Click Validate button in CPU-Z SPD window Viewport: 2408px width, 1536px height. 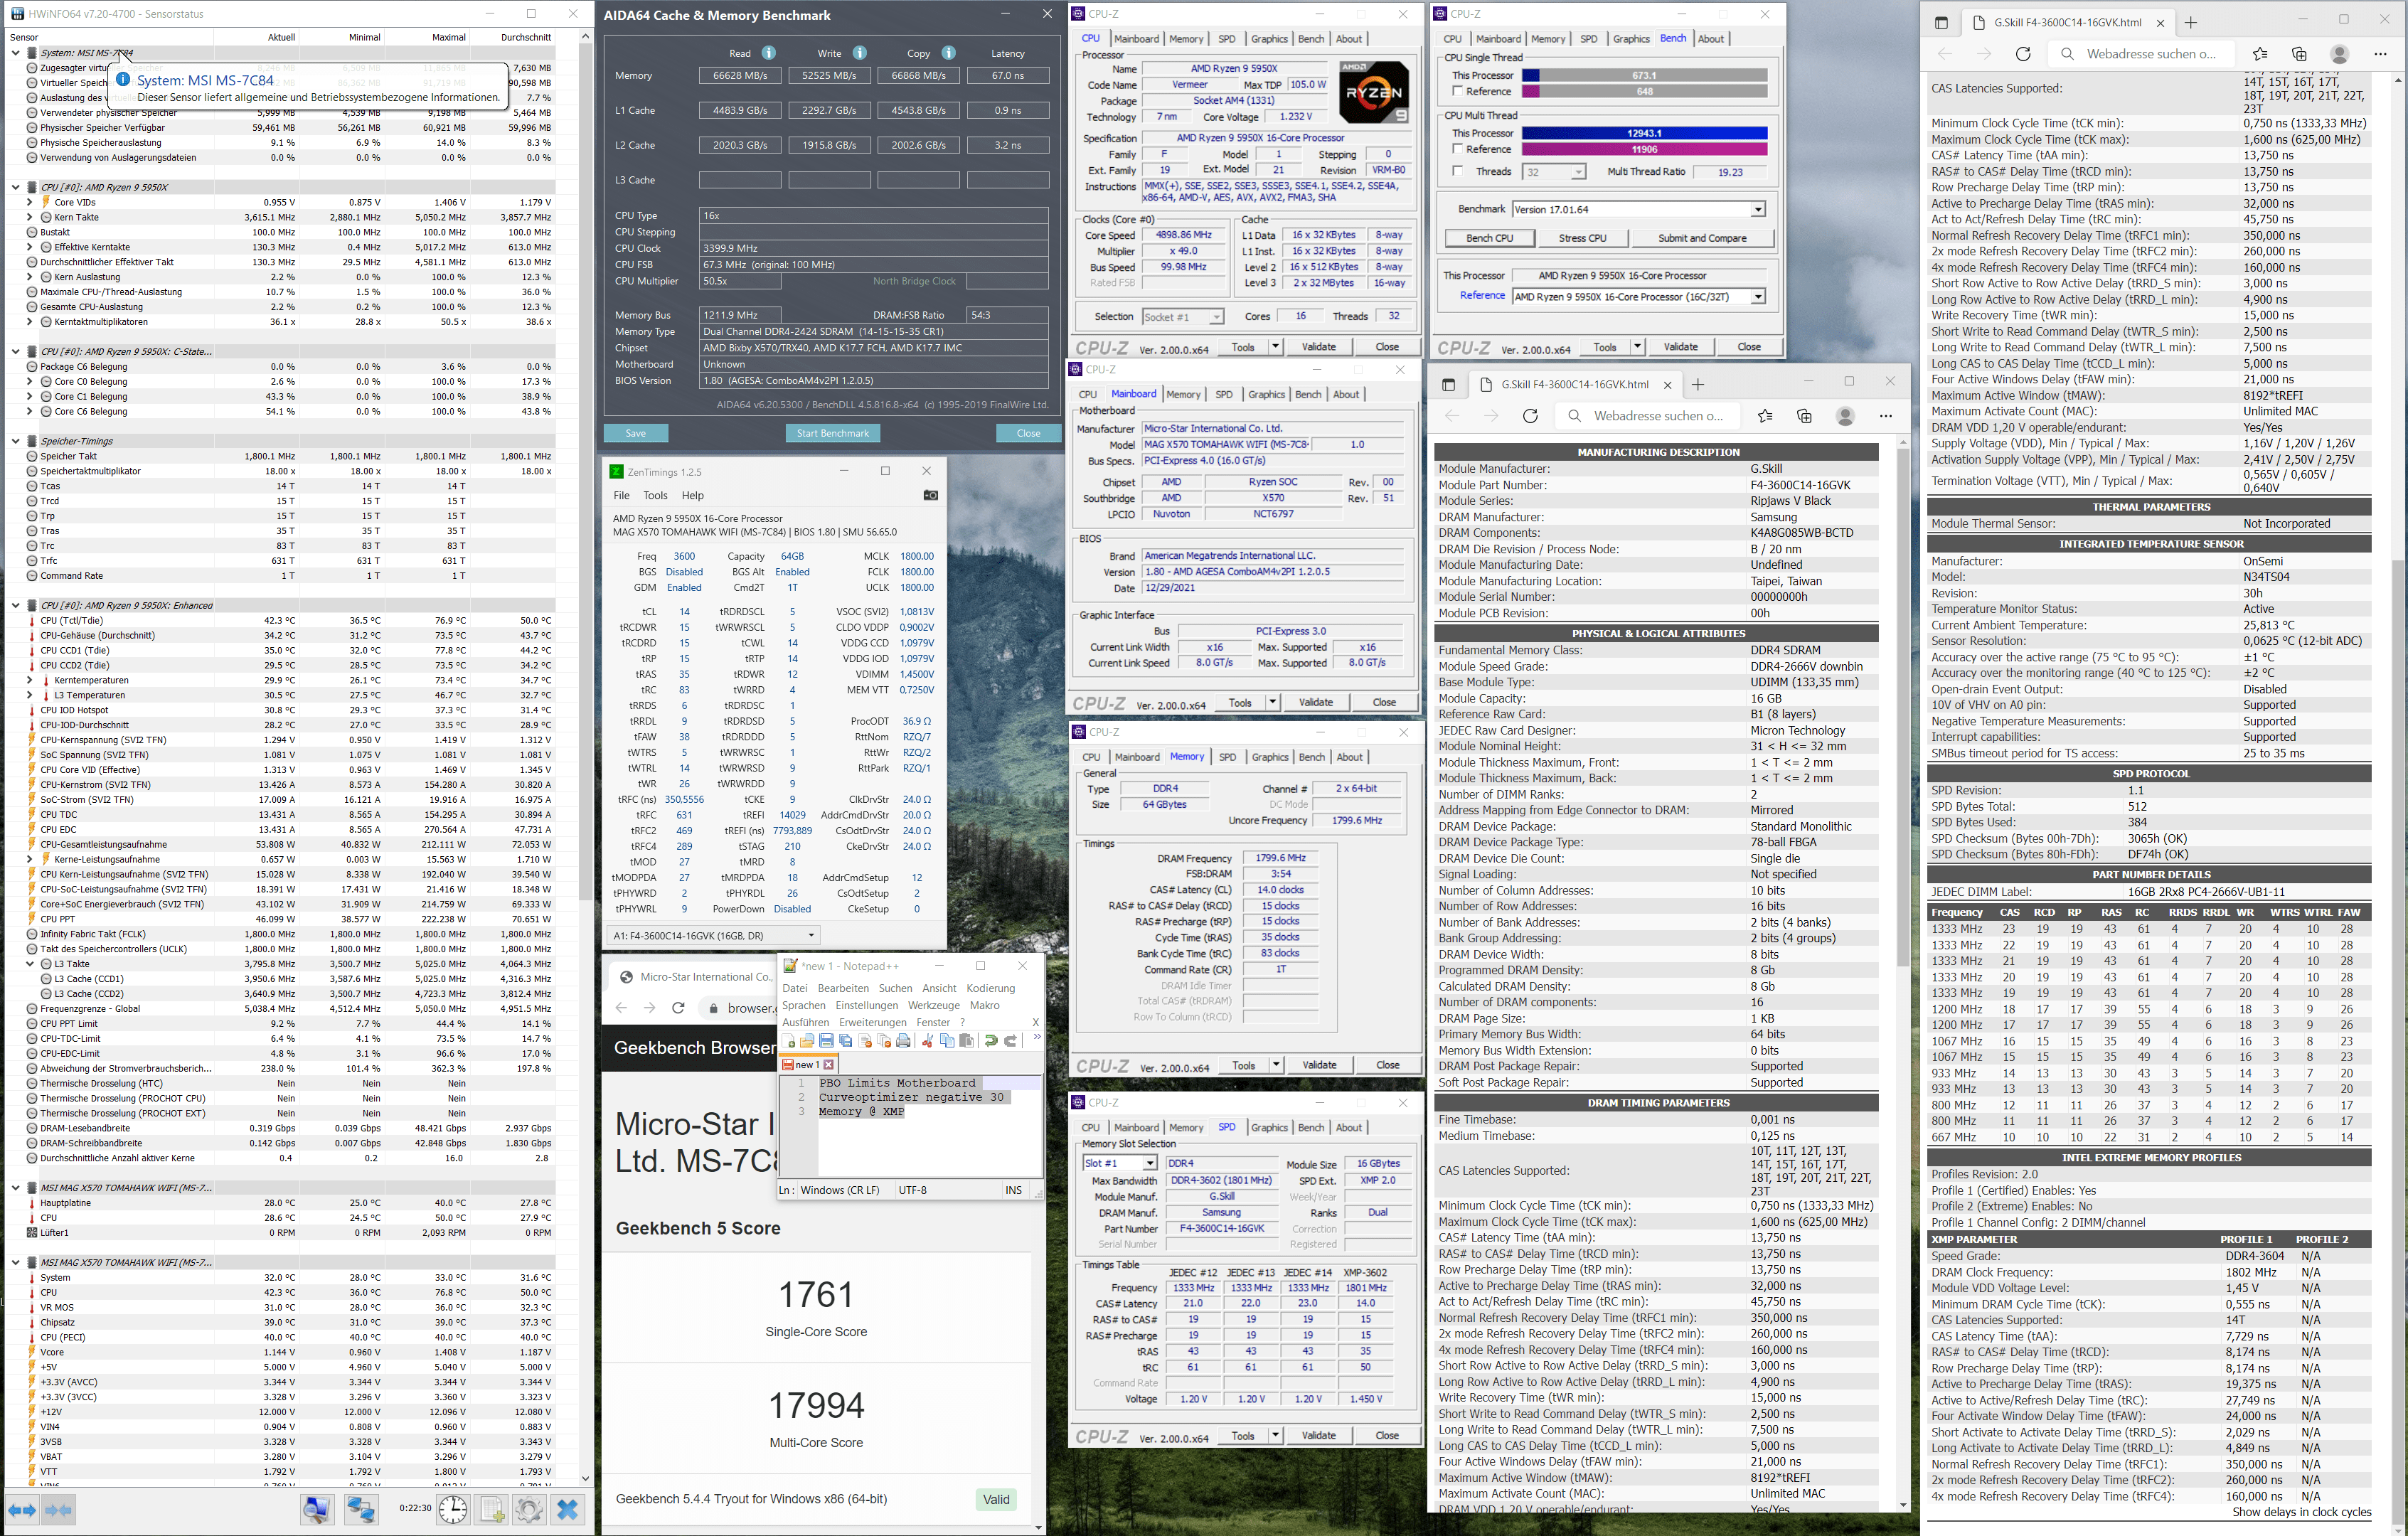(1318, 1435)
